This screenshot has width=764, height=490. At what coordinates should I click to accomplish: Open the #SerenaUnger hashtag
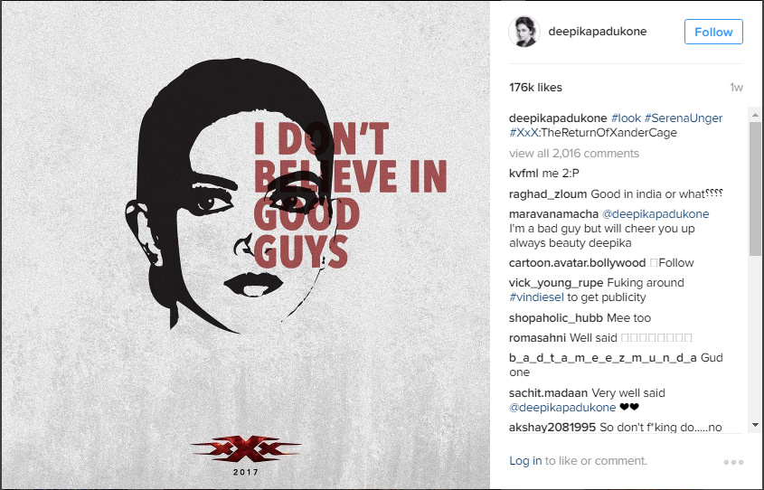tap(684, 118)
